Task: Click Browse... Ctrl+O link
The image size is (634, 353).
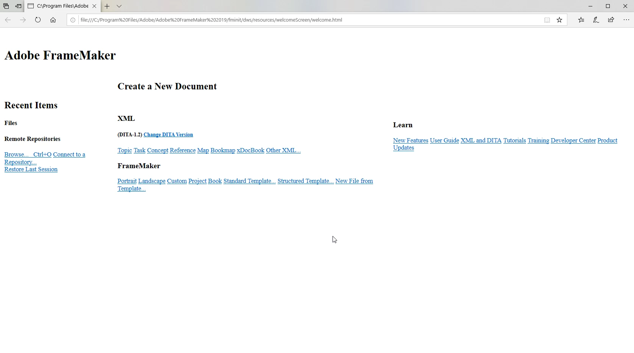Action: [x=28, y=155]
